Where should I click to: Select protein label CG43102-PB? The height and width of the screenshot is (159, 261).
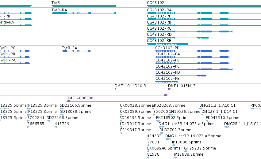(x=167, y=60)
